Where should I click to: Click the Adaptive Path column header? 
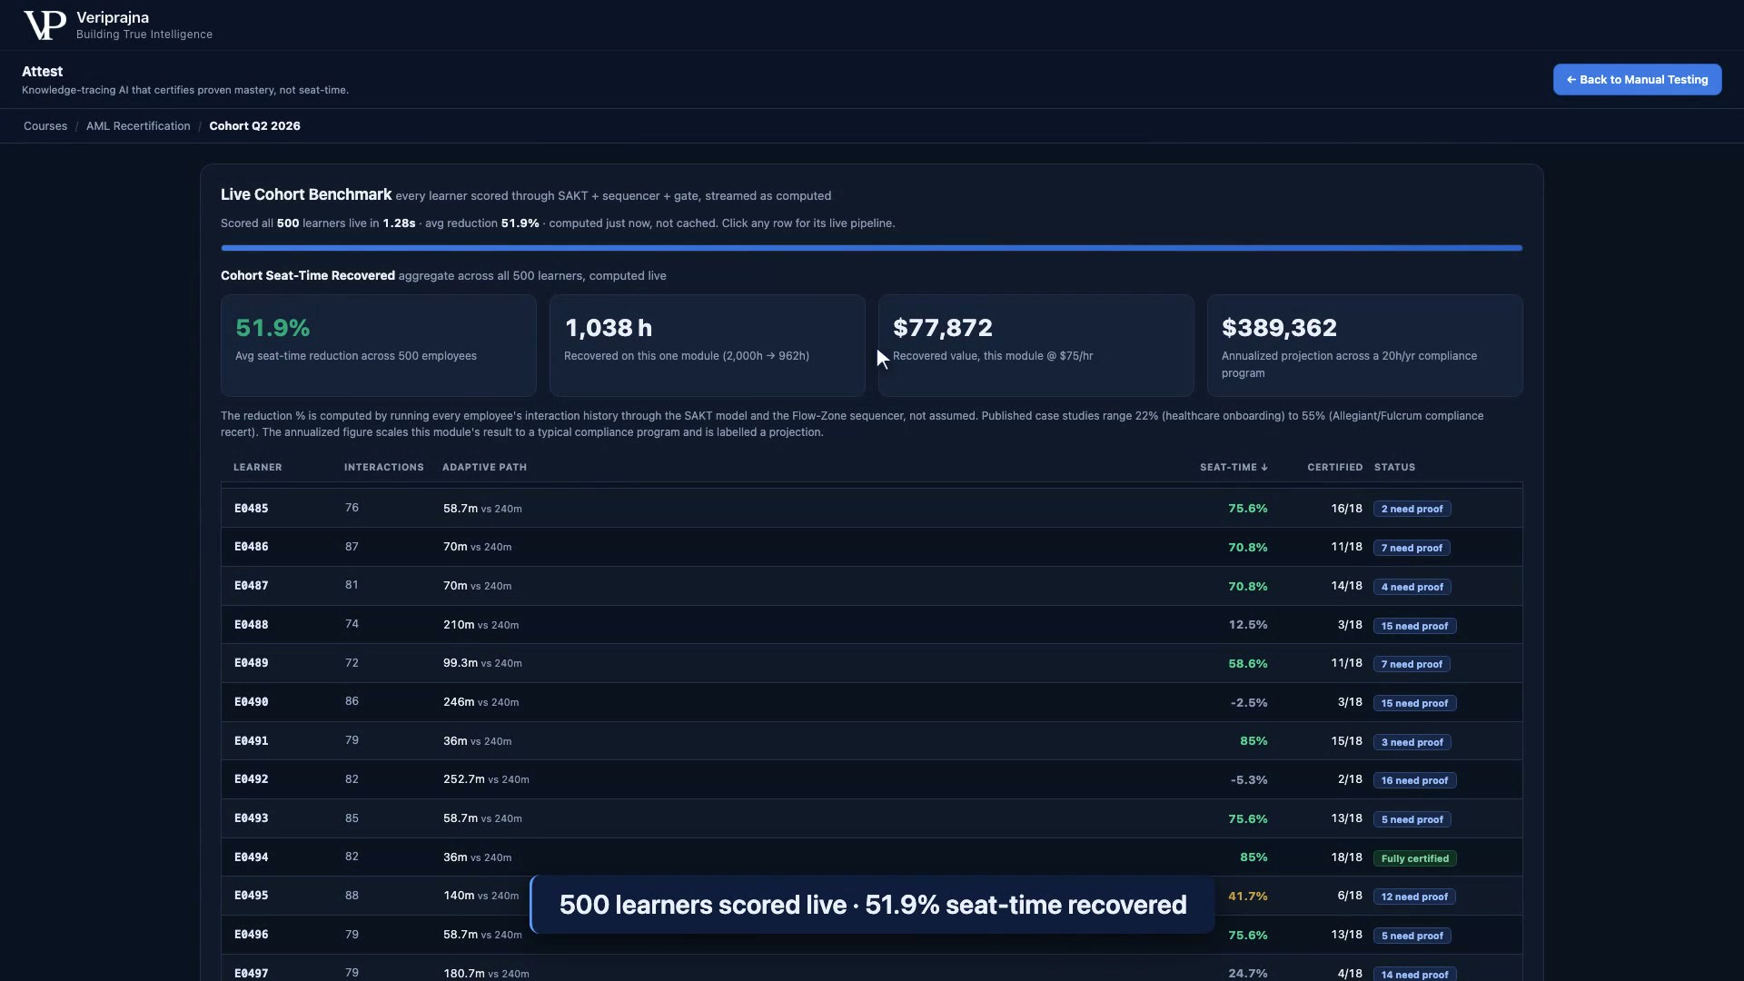coord(484,467)
